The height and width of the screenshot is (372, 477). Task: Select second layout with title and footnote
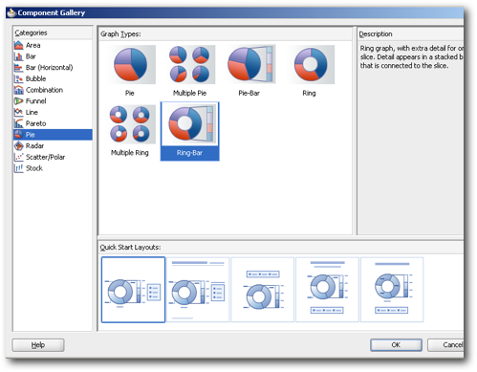click(198, 290)
